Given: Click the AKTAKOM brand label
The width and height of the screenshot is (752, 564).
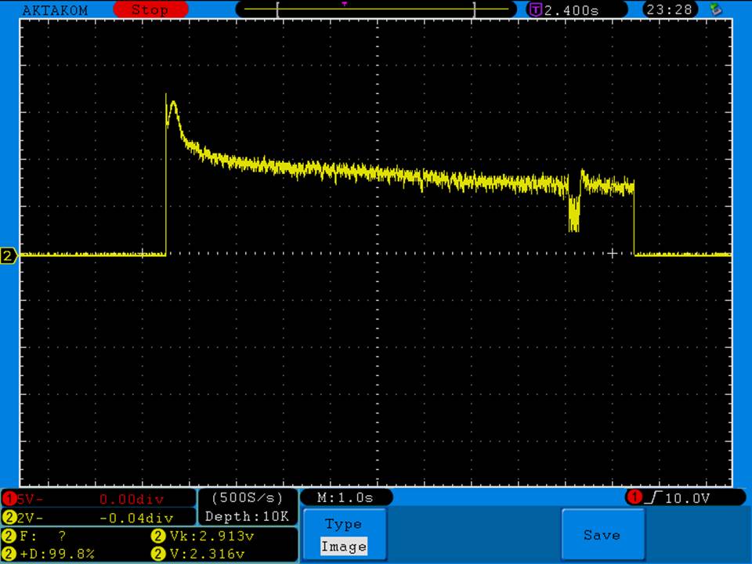Looking at the screenshot, I should [55, 10].
